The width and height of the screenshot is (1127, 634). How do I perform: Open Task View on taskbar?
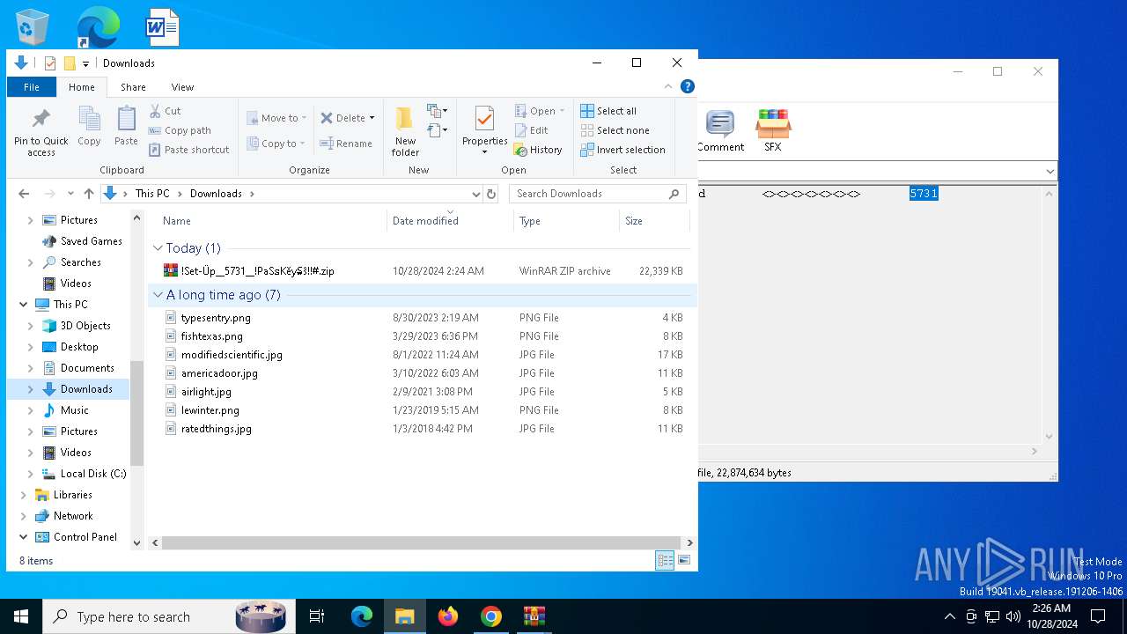point(317,616)
